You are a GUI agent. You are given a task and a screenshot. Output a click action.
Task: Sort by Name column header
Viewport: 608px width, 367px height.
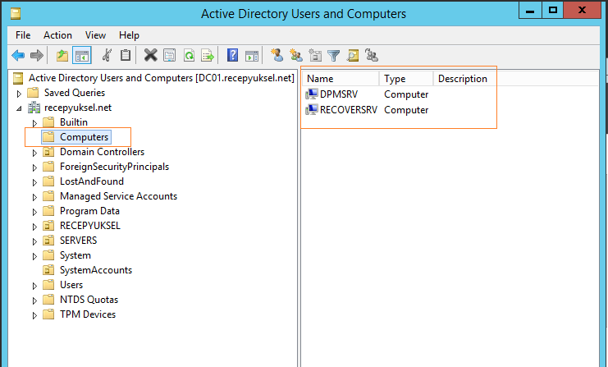[341, 78]
